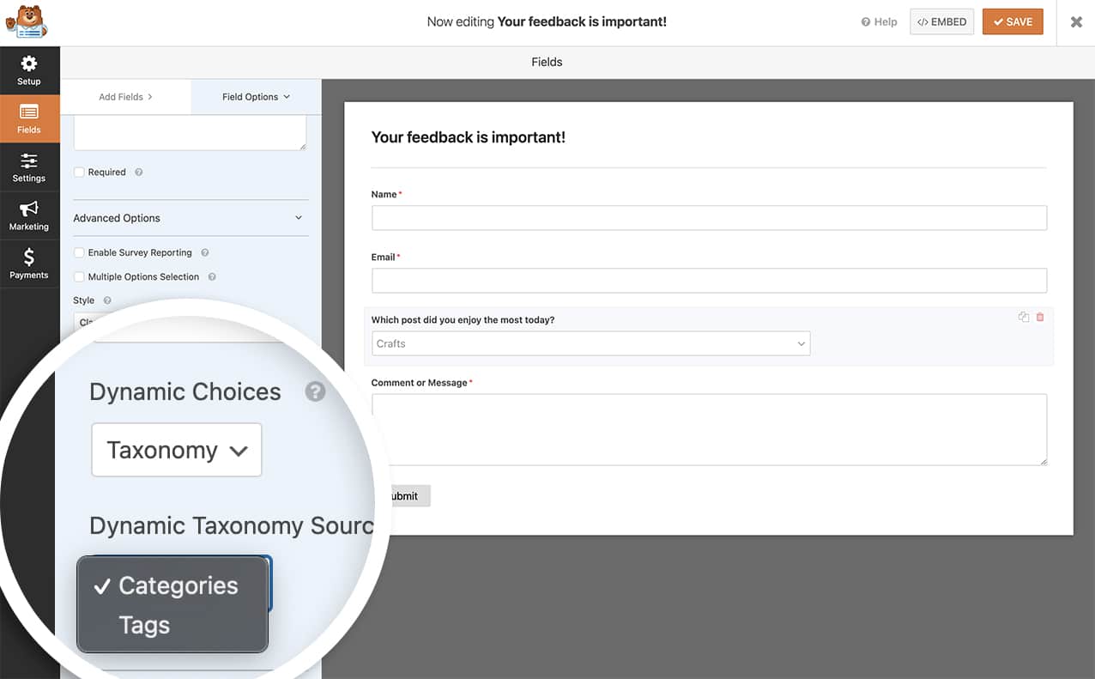Open the Setup panel
The image size is (1095, 679).
(x=29, y=70)
